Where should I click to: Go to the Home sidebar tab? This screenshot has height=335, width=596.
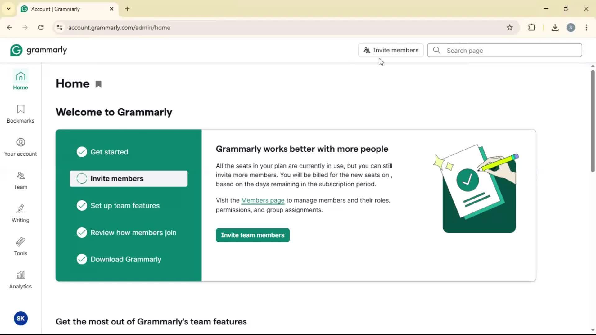click(x=20, y=80)
